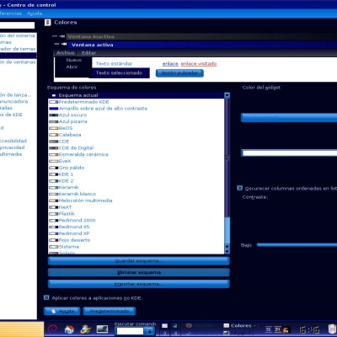Click Abrir in the preview menu
Viewport: 337px width, 337px height.
(x=72, y=67)
